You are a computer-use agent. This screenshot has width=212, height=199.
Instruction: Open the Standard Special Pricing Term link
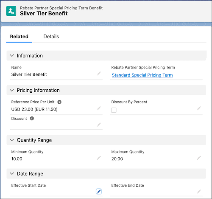[x=142, y=75]
